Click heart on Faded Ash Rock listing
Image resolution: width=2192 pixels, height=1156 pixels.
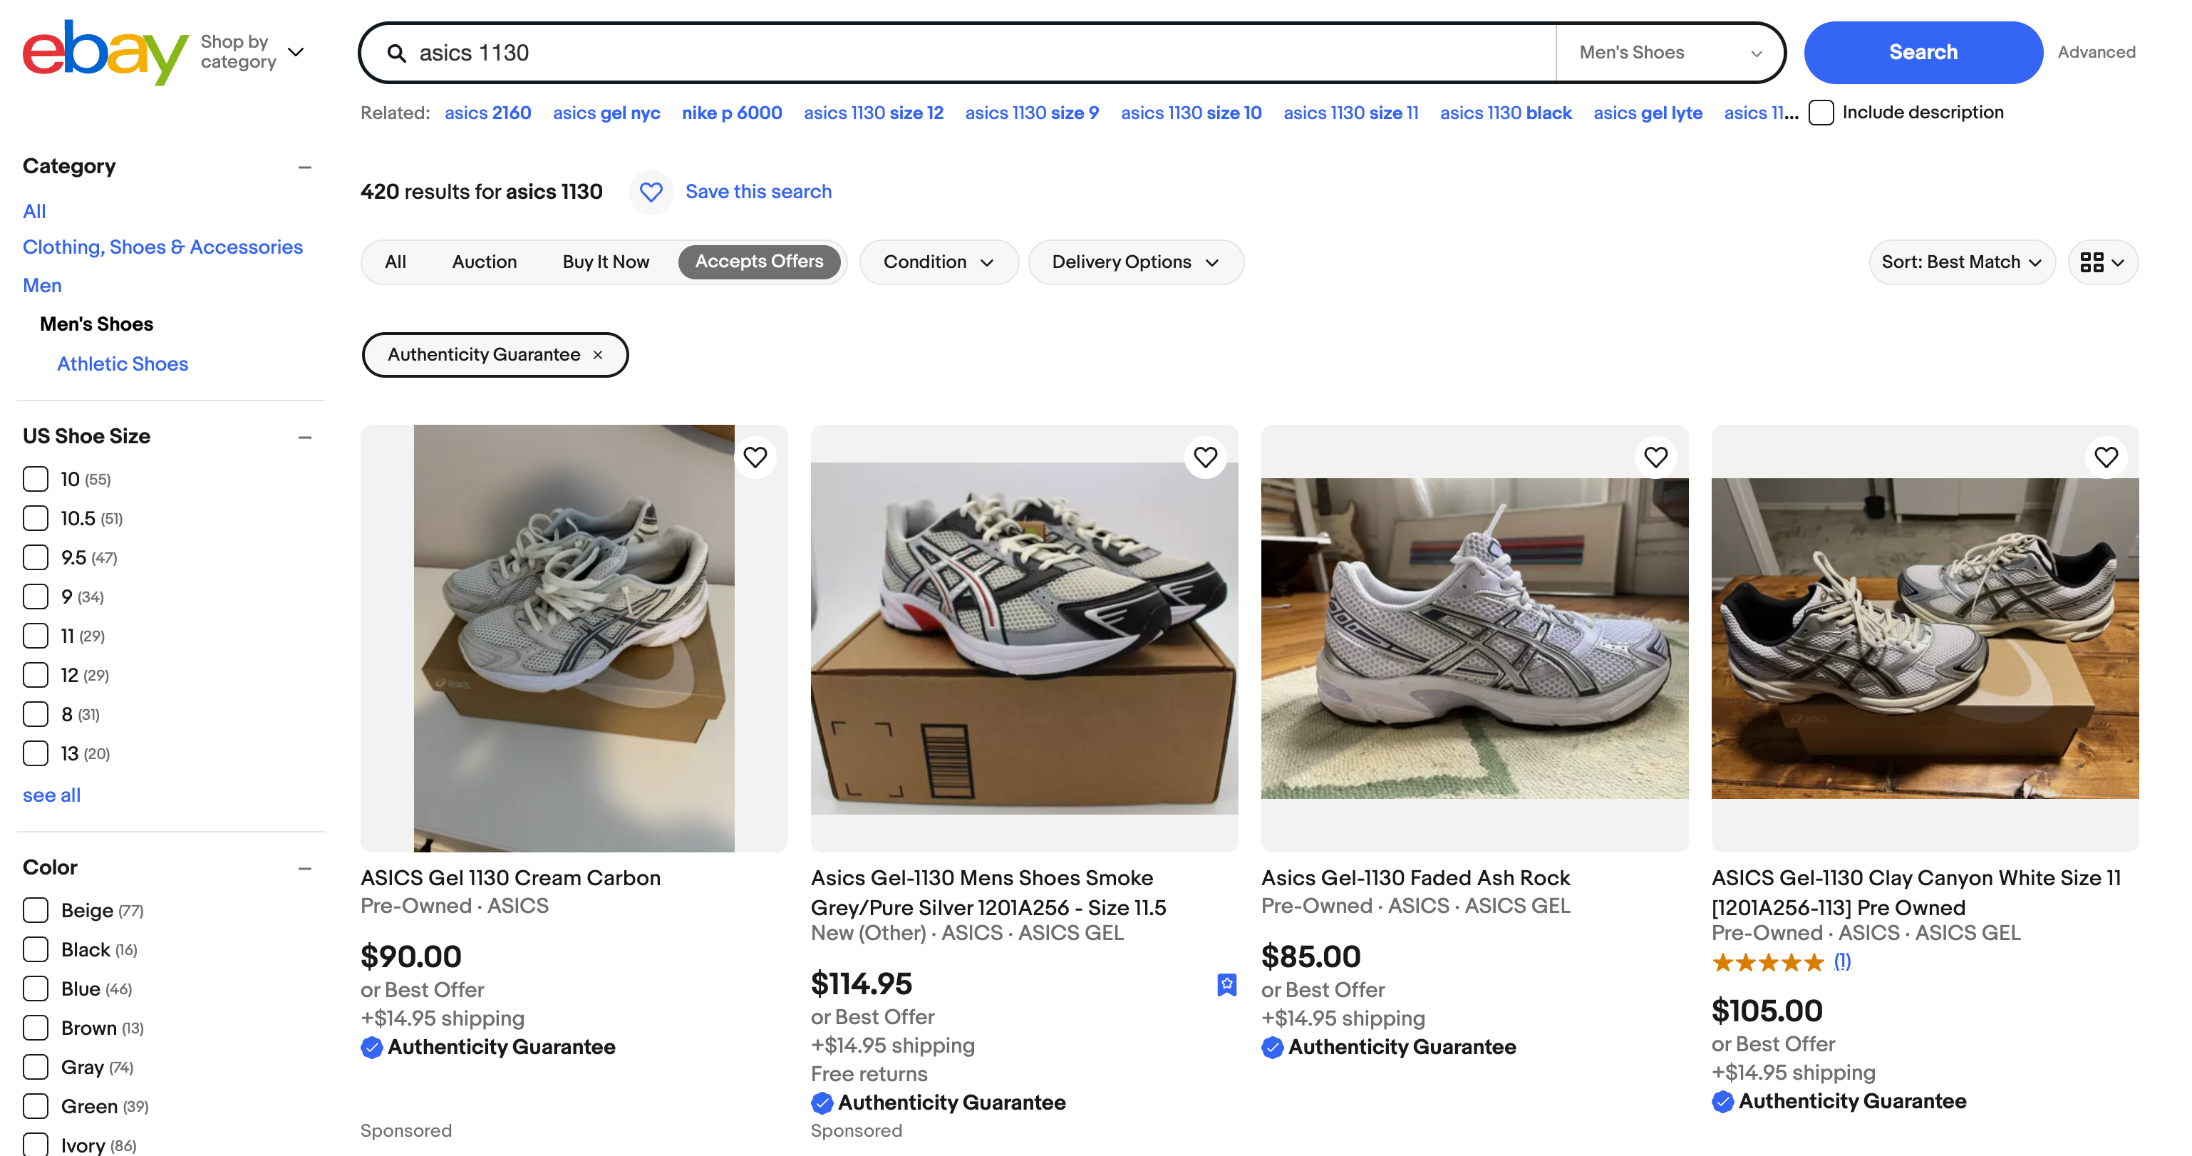[x=1655, y=457]
